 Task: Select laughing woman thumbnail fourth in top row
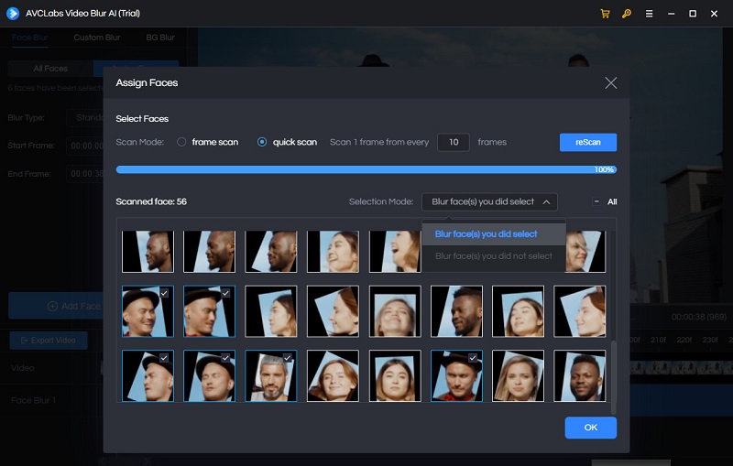coord(333,251)
